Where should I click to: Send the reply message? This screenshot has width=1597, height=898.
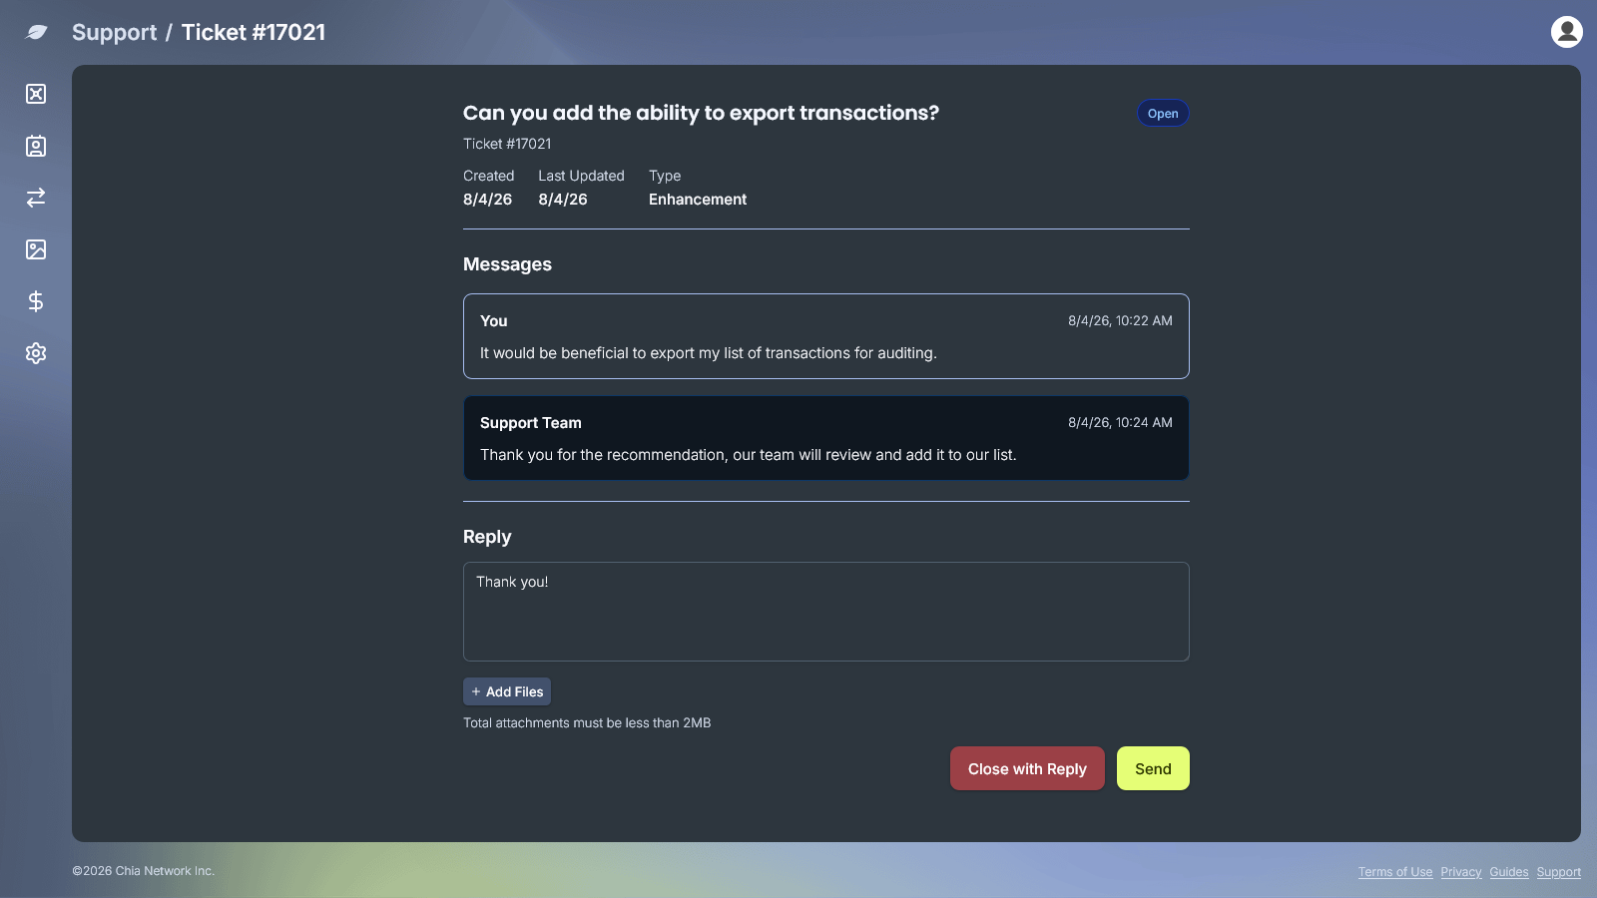tap(1153, 768)
